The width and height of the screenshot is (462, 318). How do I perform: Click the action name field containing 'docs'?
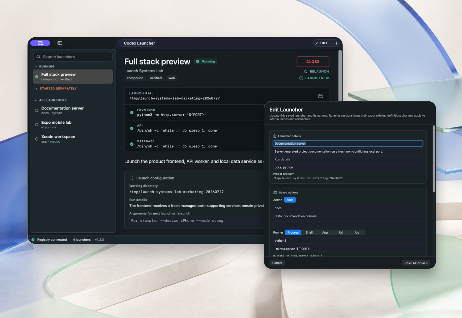click(348, 208)
